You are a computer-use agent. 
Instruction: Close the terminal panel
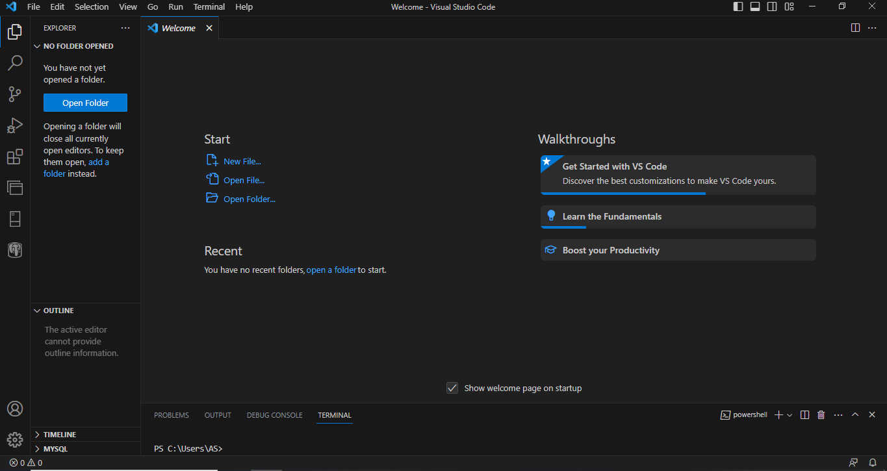[x=873, y=414]
